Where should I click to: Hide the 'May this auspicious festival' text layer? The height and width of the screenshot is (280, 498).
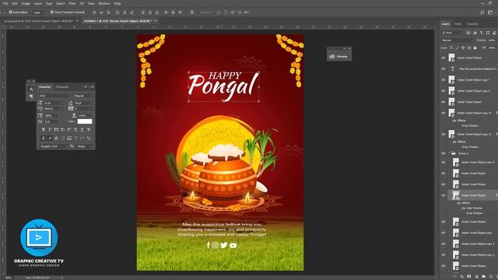pyautogui.click(x=444, y=69)
